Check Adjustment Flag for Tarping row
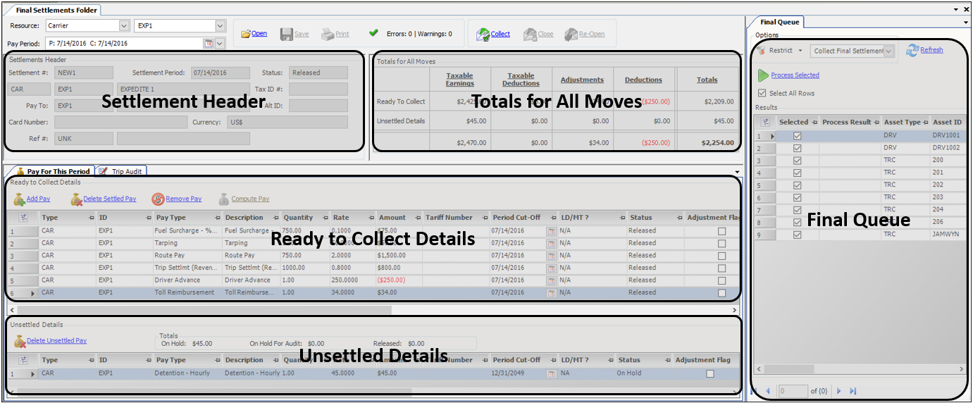The image size is (973, 403). click(721, 243)
